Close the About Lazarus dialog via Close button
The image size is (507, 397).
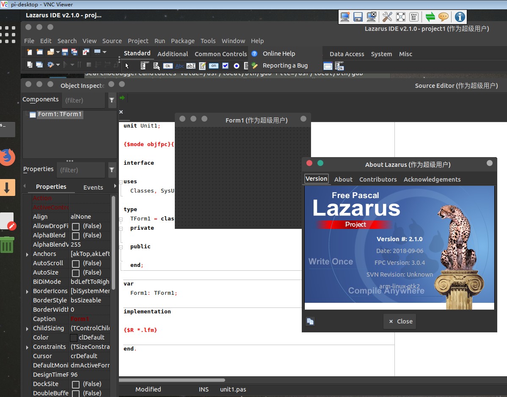tap(400, 321)
